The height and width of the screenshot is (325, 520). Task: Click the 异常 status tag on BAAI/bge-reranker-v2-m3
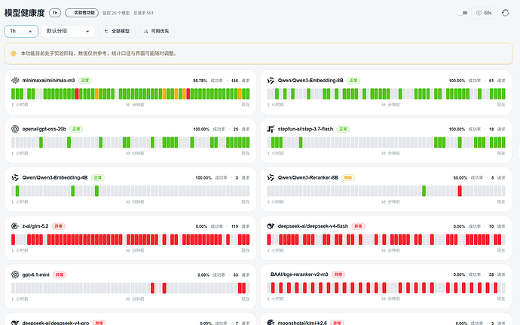[x=338, y=274]
